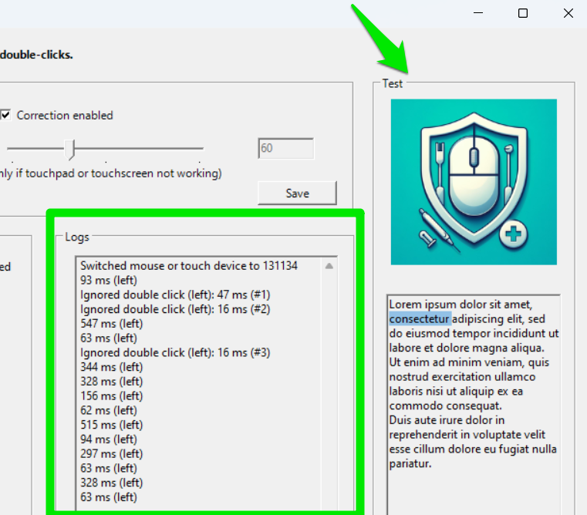Click the highlighted word 'consectetur' in test text

pyautogui.click(x=420, y=318)
